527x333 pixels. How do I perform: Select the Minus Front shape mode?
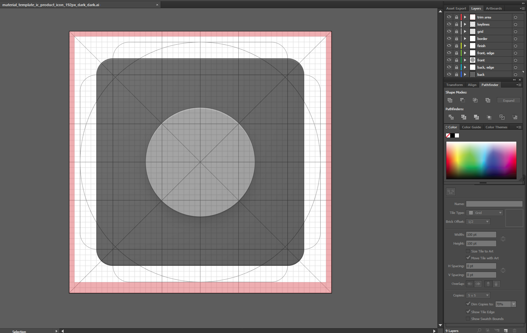tap(462, 100)
